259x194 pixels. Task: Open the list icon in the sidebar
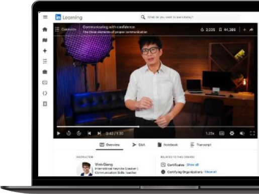(45, 61)
